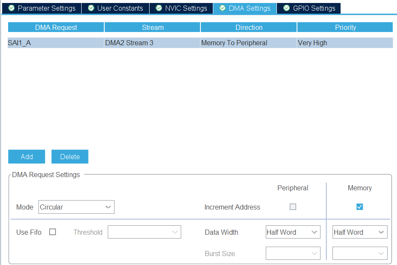Open Memory Burst Size dropdown
The image size is (397, 265).
(x=360, y=253)
